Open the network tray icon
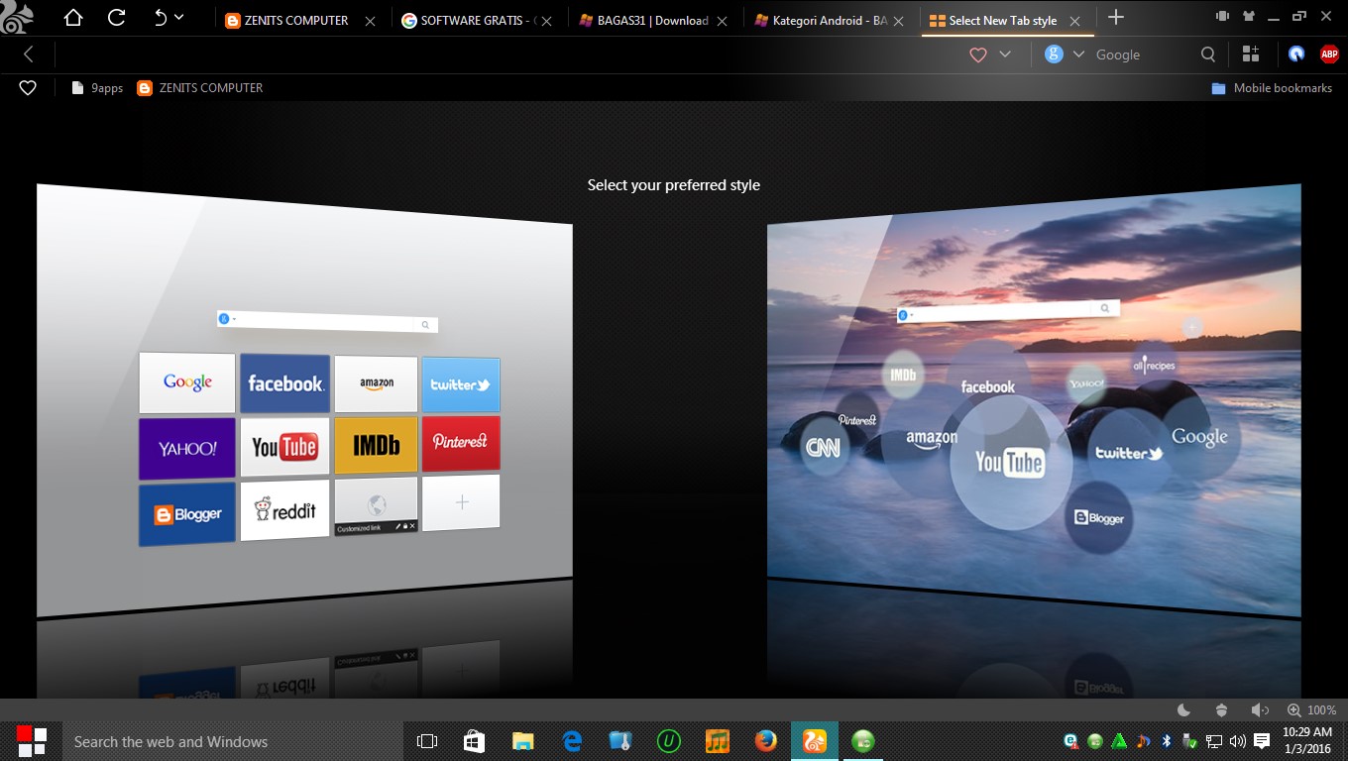 [x=1214, y=741]
